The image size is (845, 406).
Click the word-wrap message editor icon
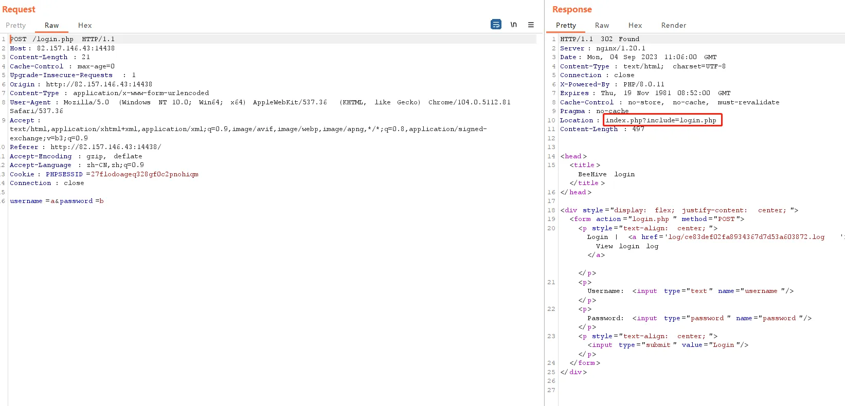(496, 24)
